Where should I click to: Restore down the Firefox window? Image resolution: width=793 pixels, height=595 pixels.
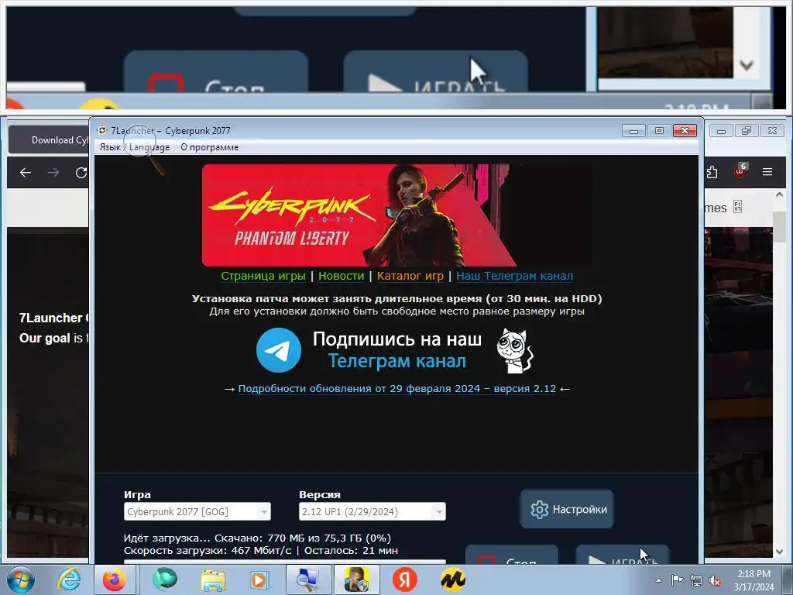point(747,131)
